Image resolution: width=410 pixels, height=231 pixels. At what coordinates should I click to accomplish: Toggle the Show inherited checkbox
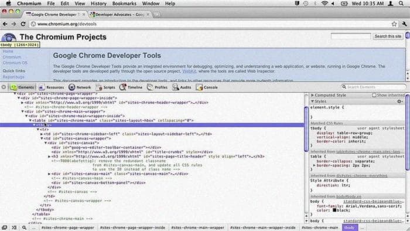point(374,95)
